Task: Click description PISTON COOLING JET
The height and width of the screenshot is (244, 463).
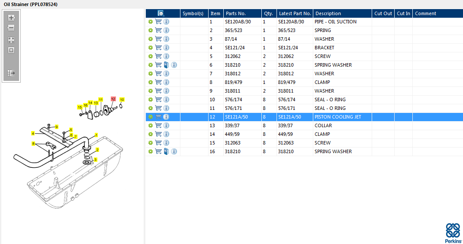Action: 338,117
